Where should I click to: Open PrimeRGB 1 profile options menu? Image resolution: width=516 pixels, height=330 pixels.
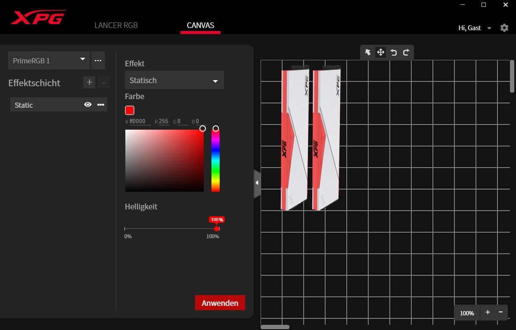pyautogui.click(x=98, y=61)
